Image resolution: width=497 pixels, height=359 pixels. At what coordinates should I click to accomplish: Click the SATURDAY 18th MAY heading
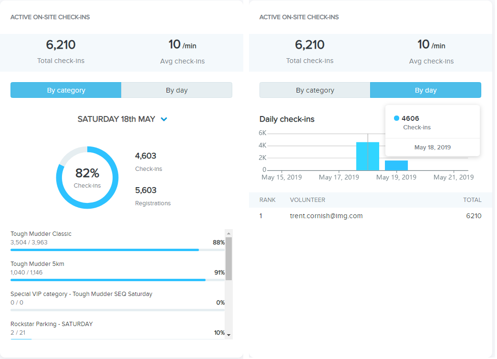tap(116, 119)
